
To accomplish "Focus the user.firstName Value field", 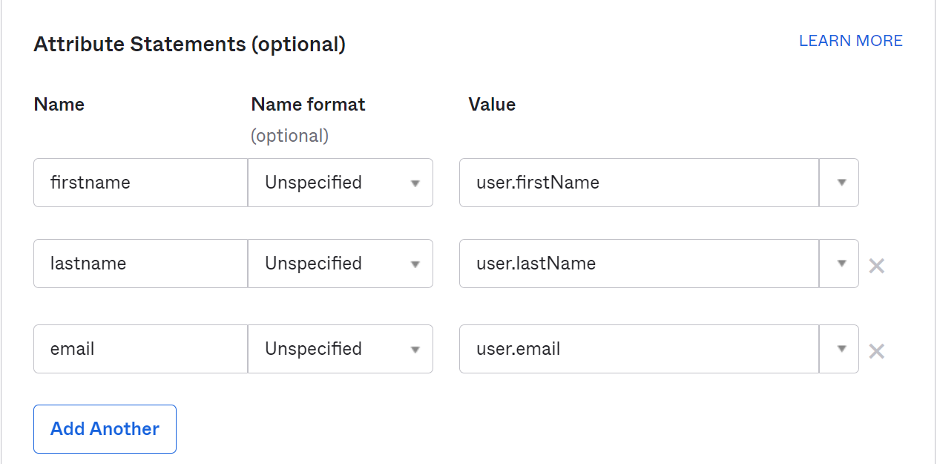I will click(638, 183).
